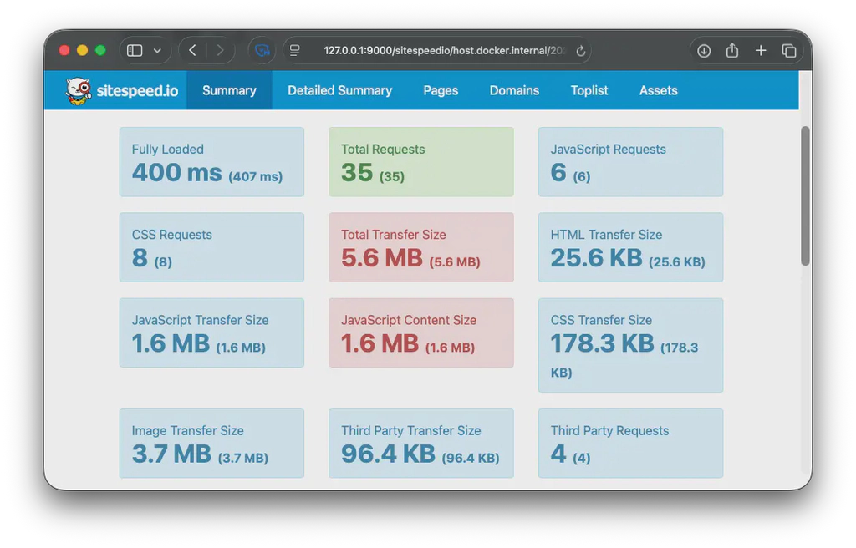This screenshot has height=548, width=856.
Task: Expand the sidebar options chevron
Action: point(155,50)
